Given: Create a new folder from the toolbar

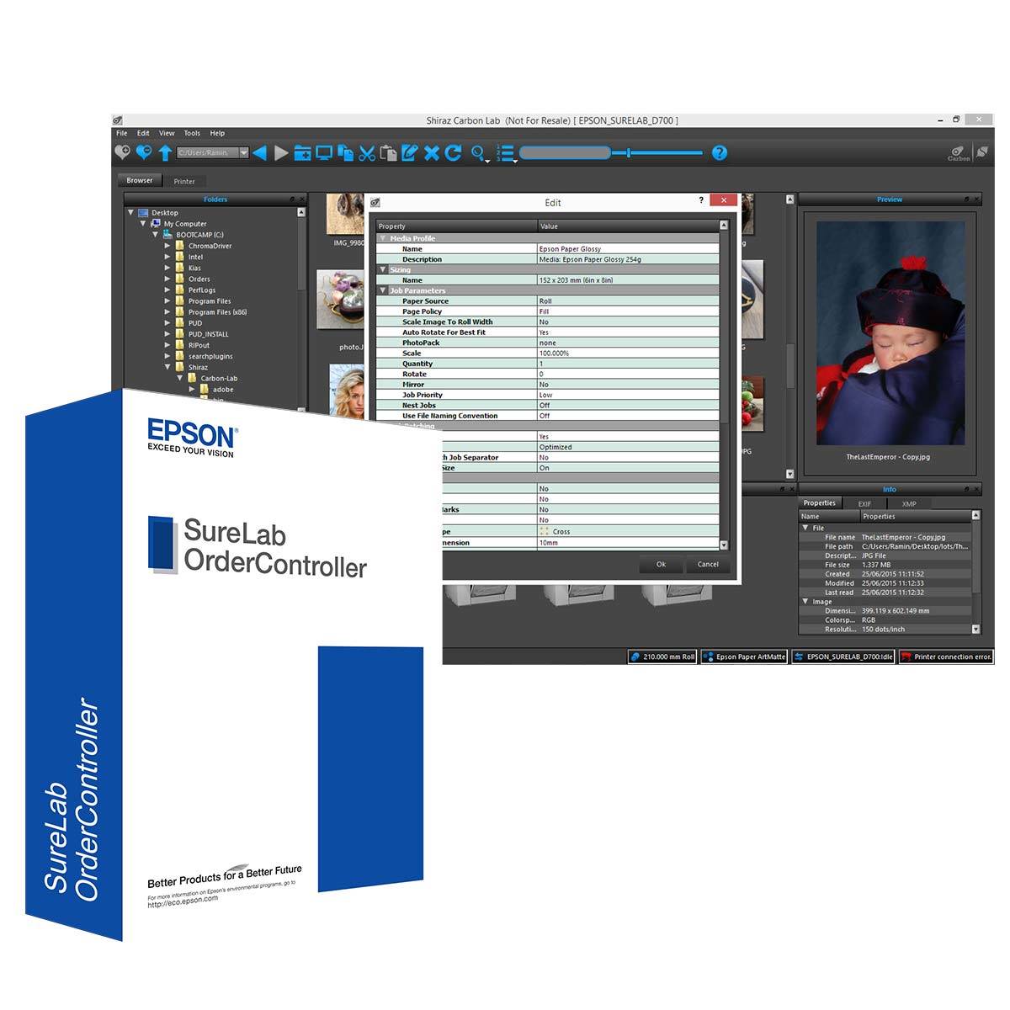Looking at the screenshot, I should (x=302, y=152).
